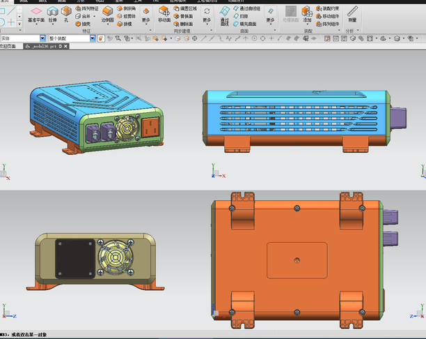The image size is (426, 339).
Task: Expand the 合并 unite dropdown arrow
Action: (95, 15)
